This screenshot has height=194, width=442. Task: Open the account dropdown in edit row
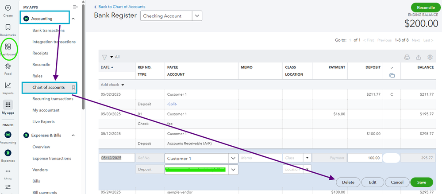point(233,170)
